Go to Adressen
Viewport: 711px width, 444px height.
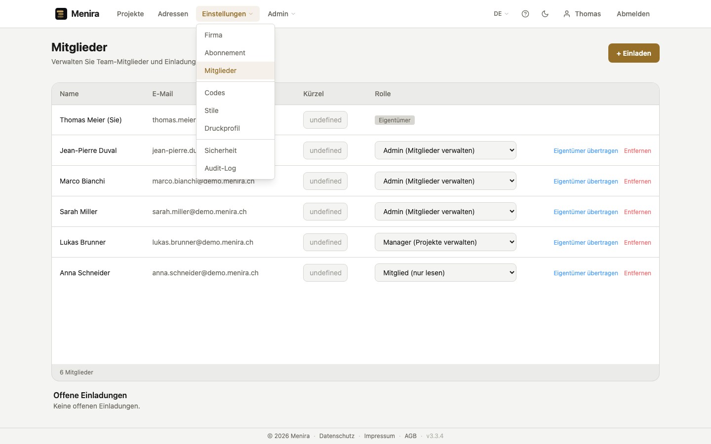[173, 14]
